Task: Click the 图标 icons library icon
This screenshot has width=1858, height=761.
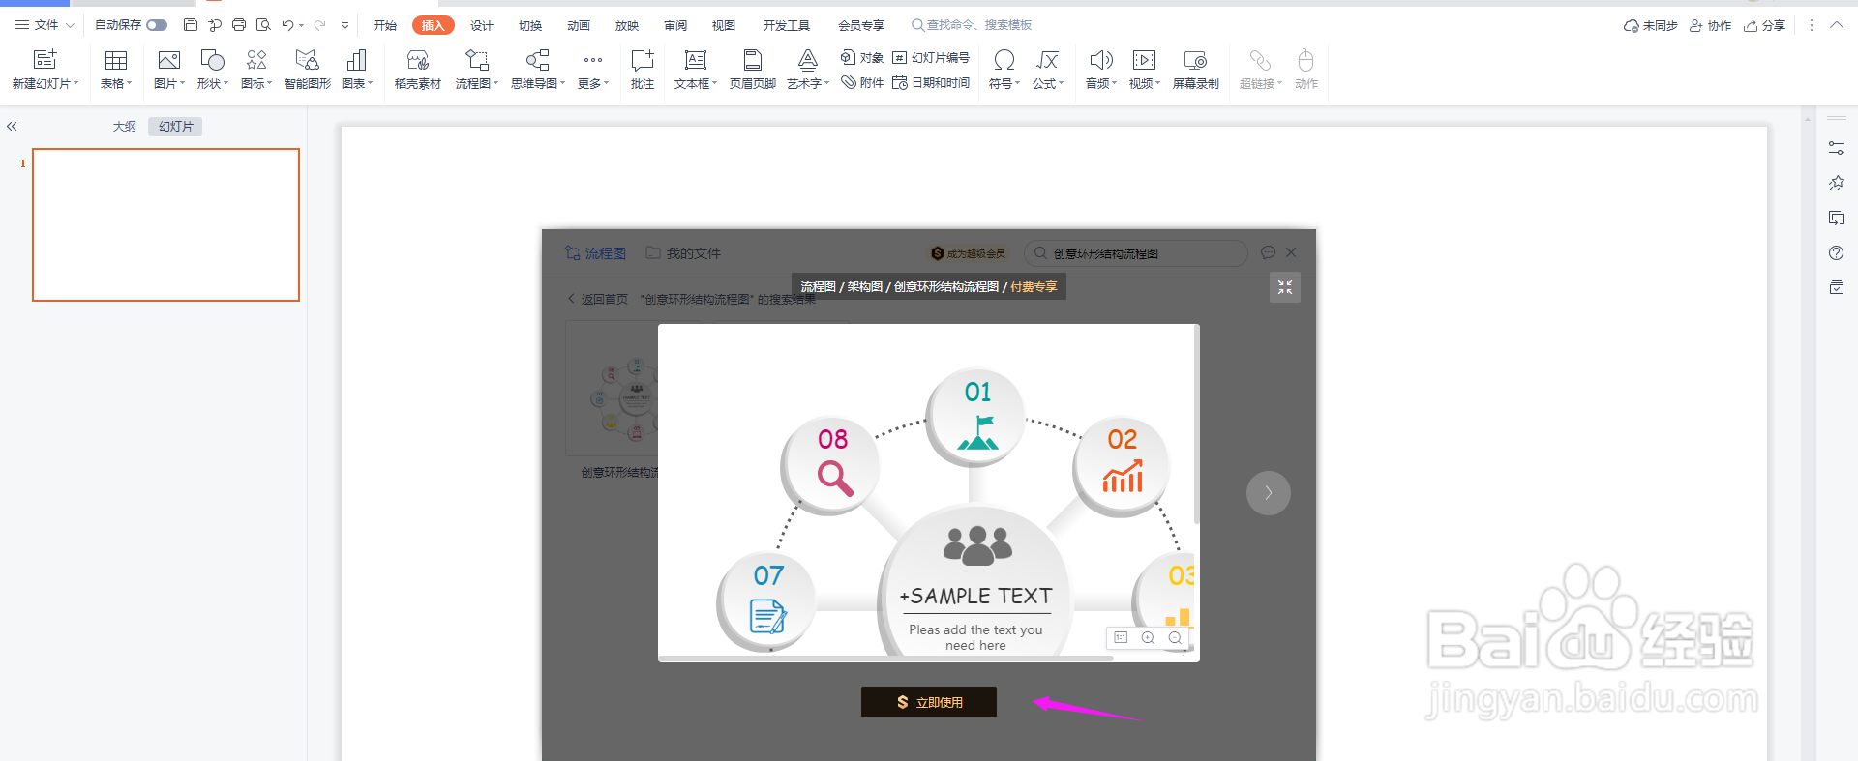Action: tap(255, 60)
